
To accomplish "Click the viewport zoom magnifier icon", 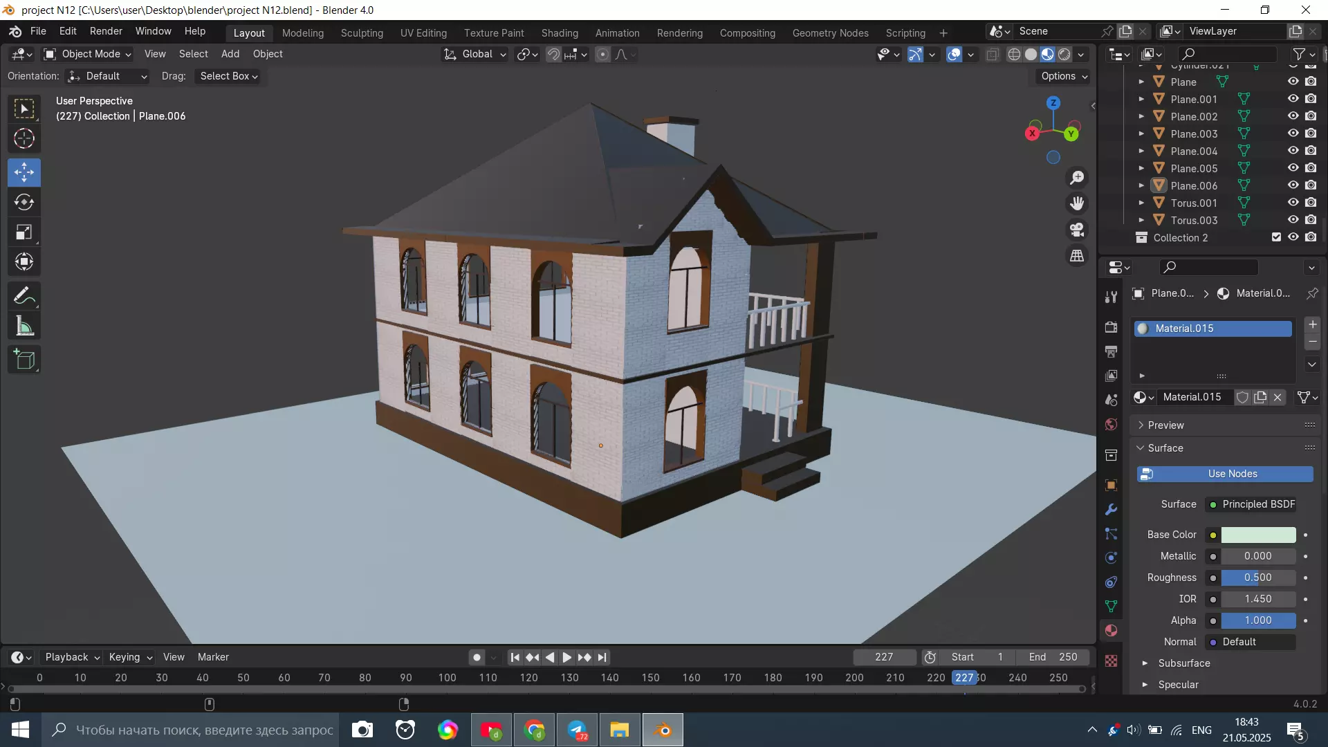I will pyautogui.click(x=1077, y=178).
